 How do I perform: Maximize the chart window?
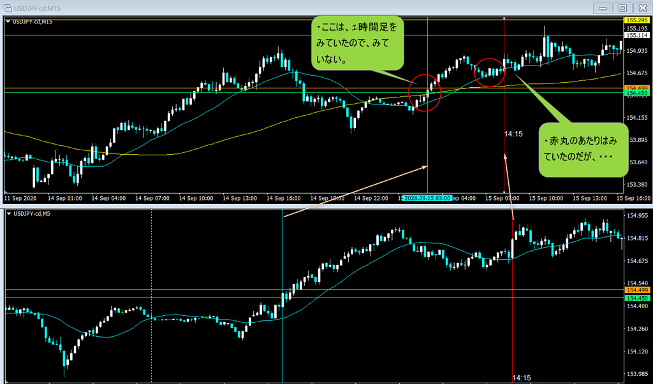tap(622, 8)
